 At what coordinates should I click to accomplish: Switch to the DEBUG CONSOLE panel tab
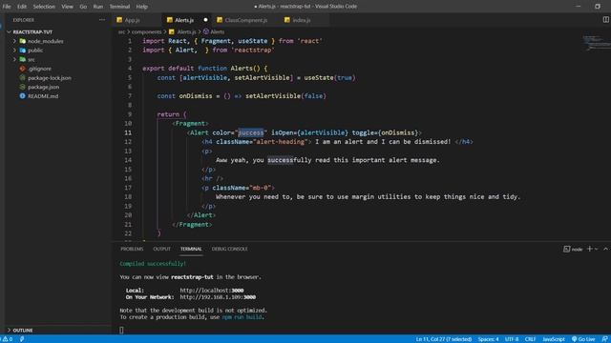click(229, 249)
